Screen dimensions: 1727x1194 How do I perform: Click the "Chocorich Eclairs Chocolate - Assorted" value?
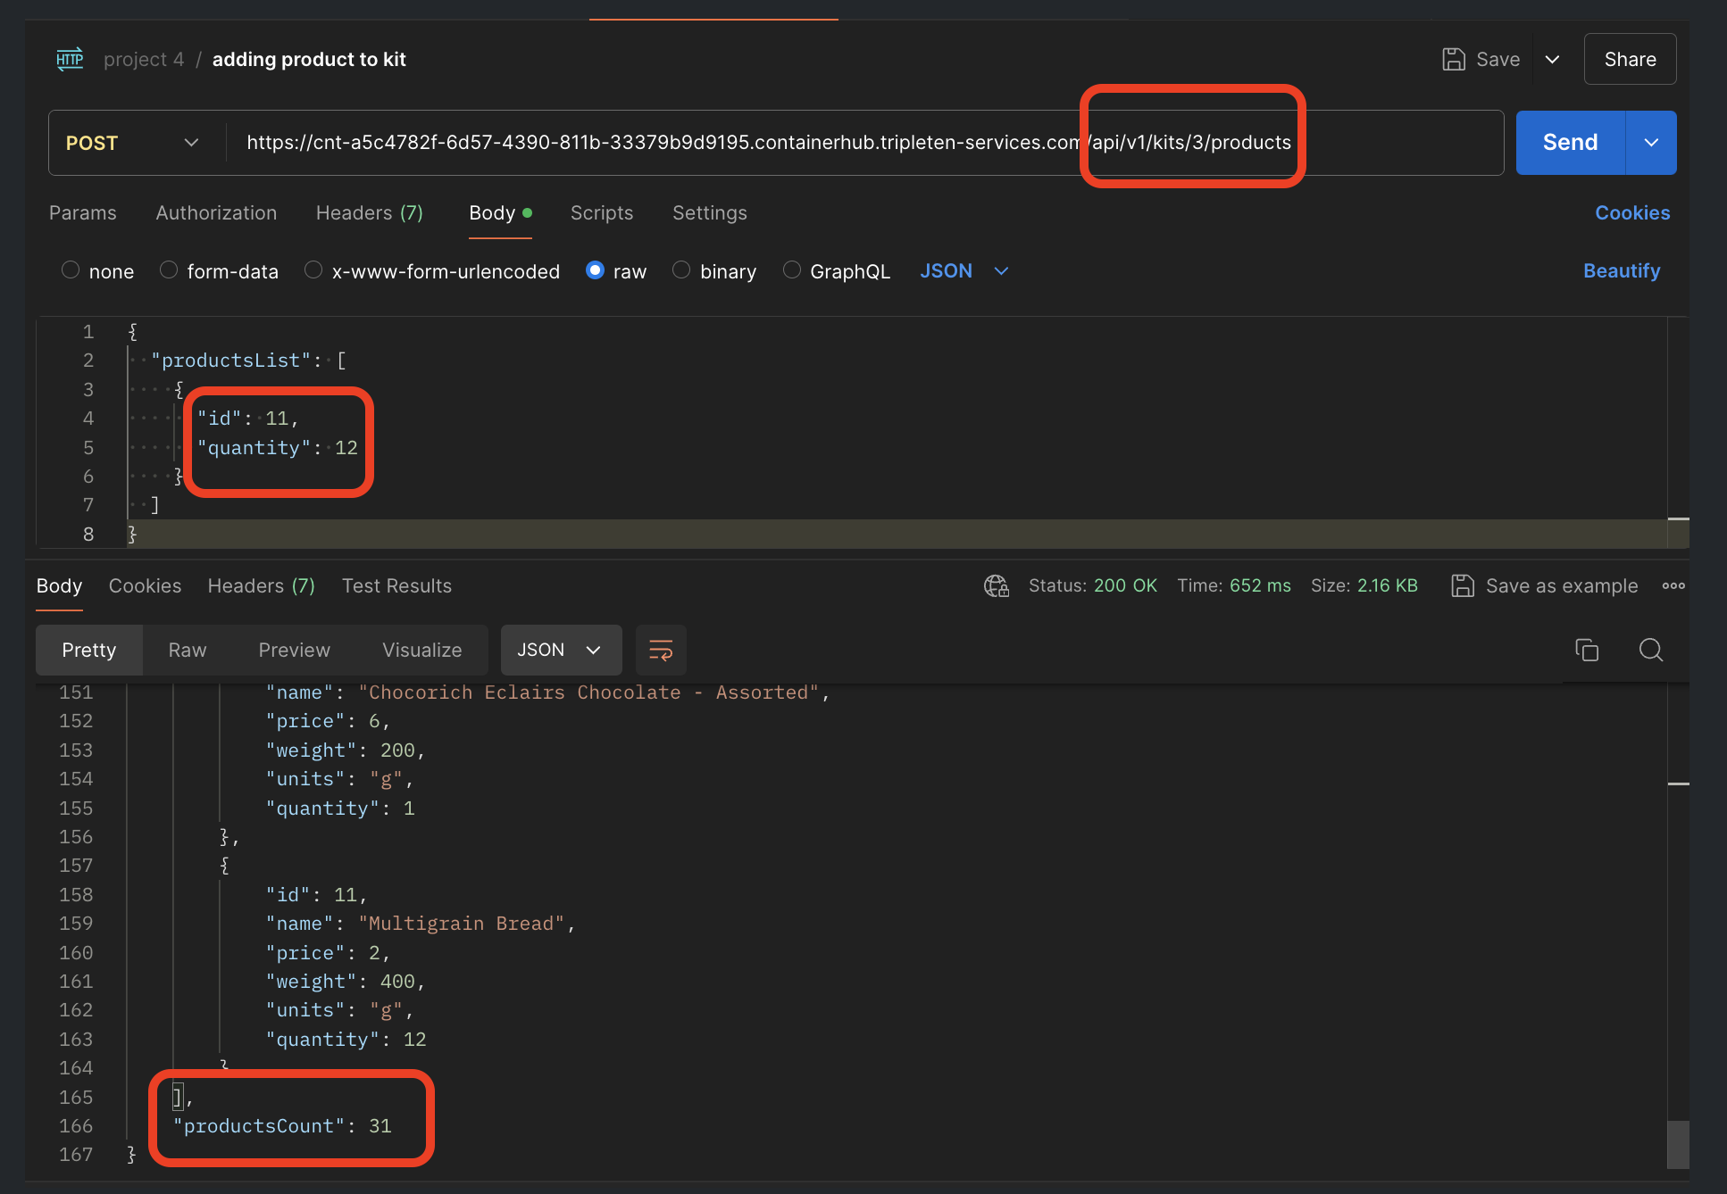click(588, 692)
